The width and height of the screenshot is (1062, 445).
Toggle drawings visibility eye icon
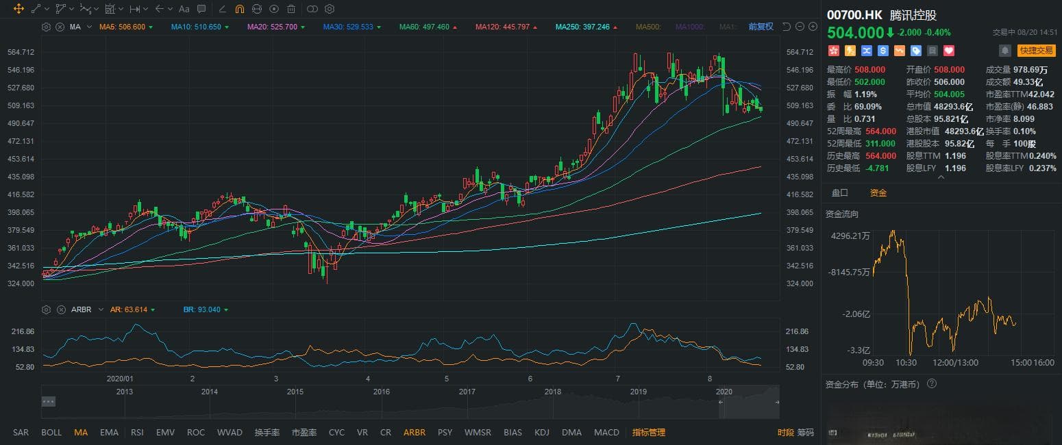[274, 9]
